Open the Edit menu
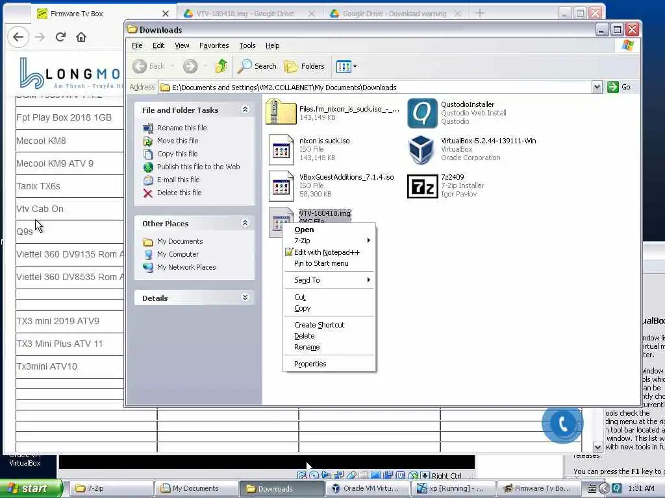 [x=158, y=45]
